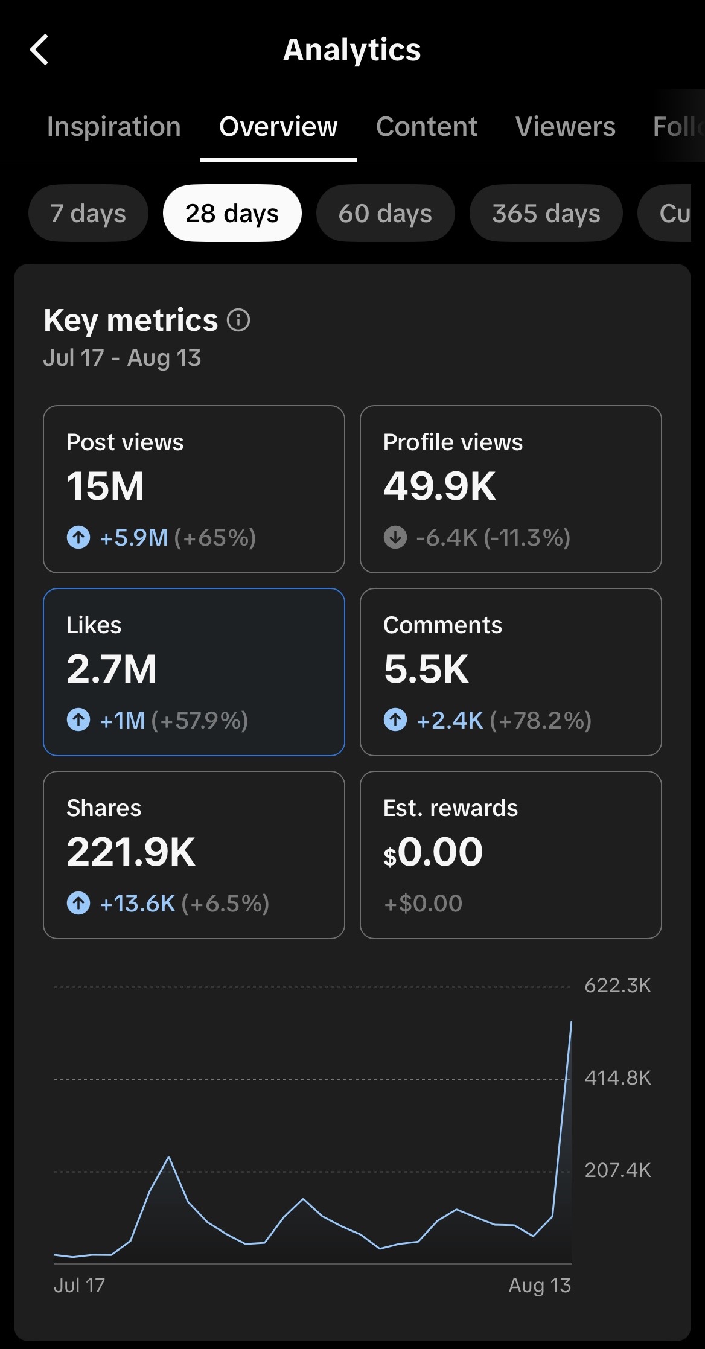Tap the Likes increase arrow icon
Image resolution: width=705 pixels, height=1349 pixels.
pyautogui.click(x=78, y=719)
